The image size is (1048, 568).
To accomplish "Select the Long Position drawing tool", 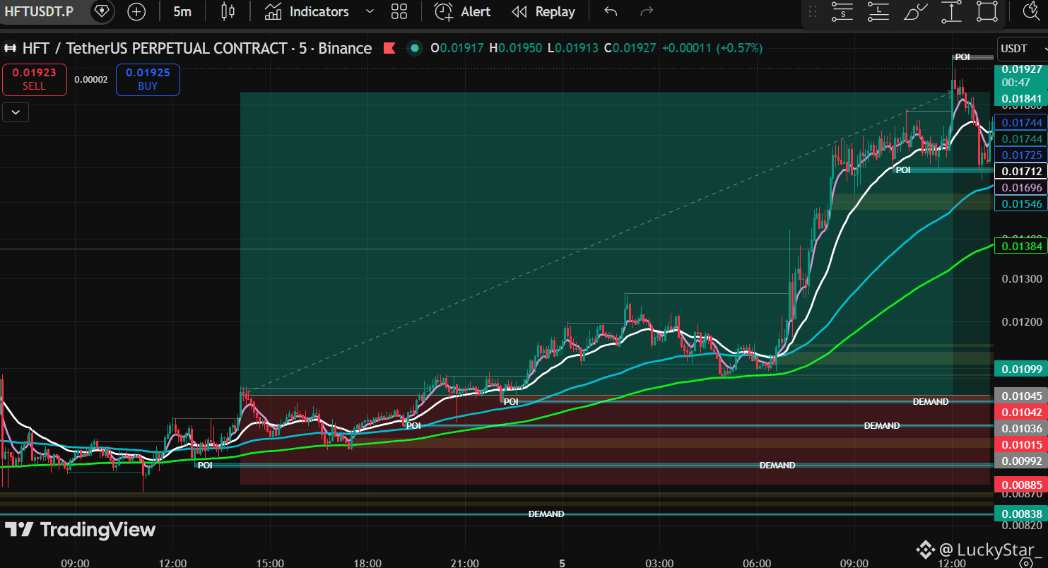I will click(x=878, y=11).
